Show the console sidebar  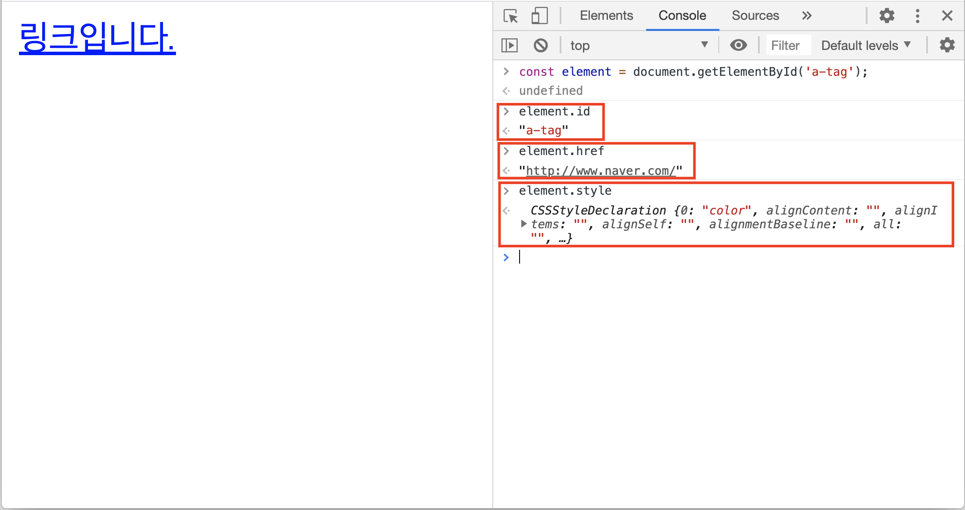[510, 45]
